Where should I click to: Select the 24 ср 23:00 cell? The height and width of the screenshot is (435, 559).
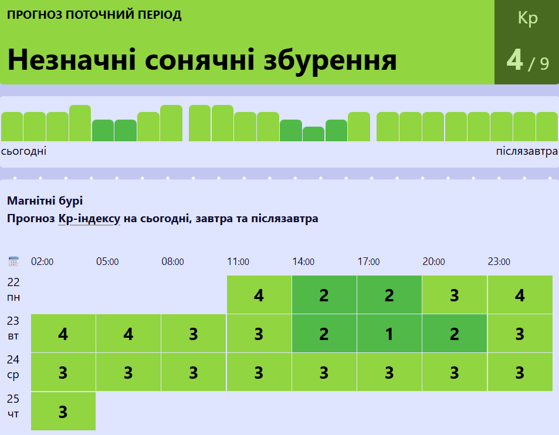point(520,372)
